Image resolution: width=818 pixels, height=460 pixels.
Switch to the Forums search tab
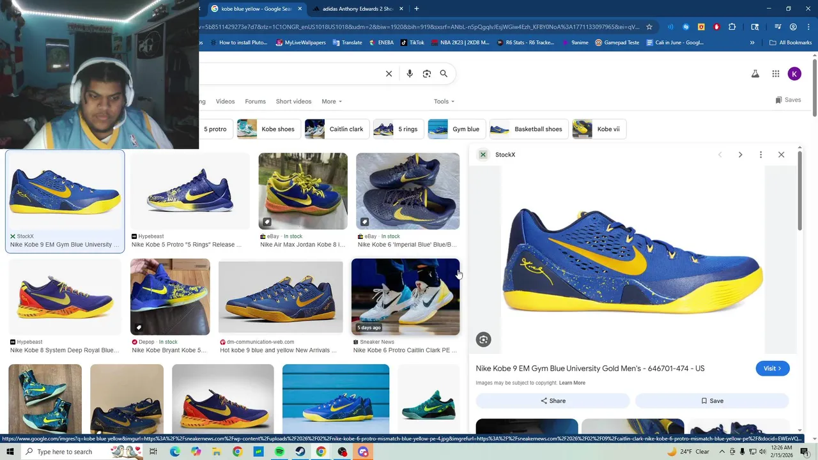pyautogui.click(x=255, y=102)
